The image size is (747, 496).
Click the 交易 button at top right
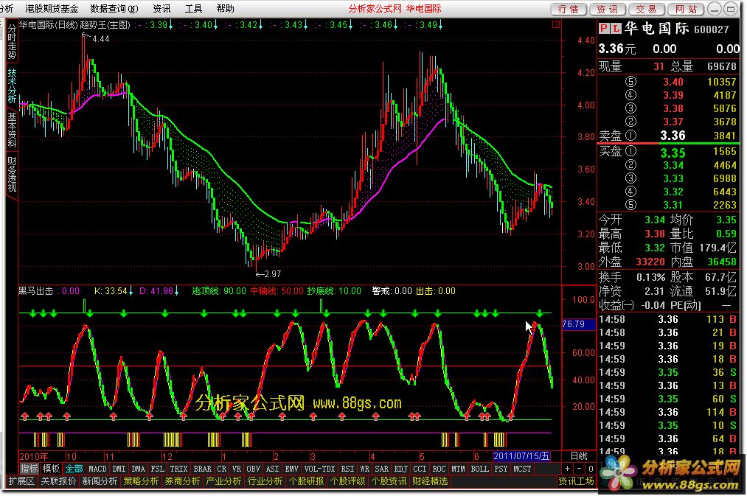pyautogui.click(x=647, y=9)
